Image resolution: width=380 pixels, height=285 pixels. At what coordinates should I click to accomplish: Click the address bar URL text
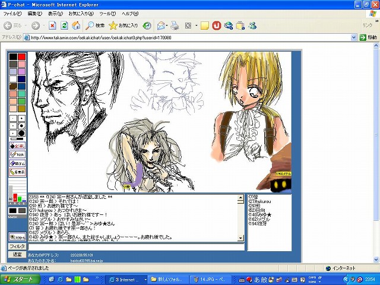tap(101, 38)
